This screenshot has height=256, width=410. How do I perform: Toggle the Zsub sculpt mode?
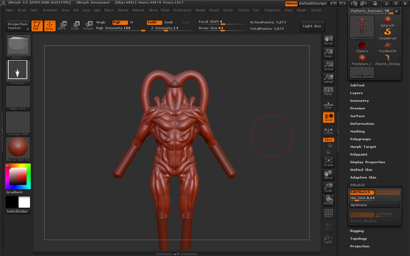pos(169,22)
